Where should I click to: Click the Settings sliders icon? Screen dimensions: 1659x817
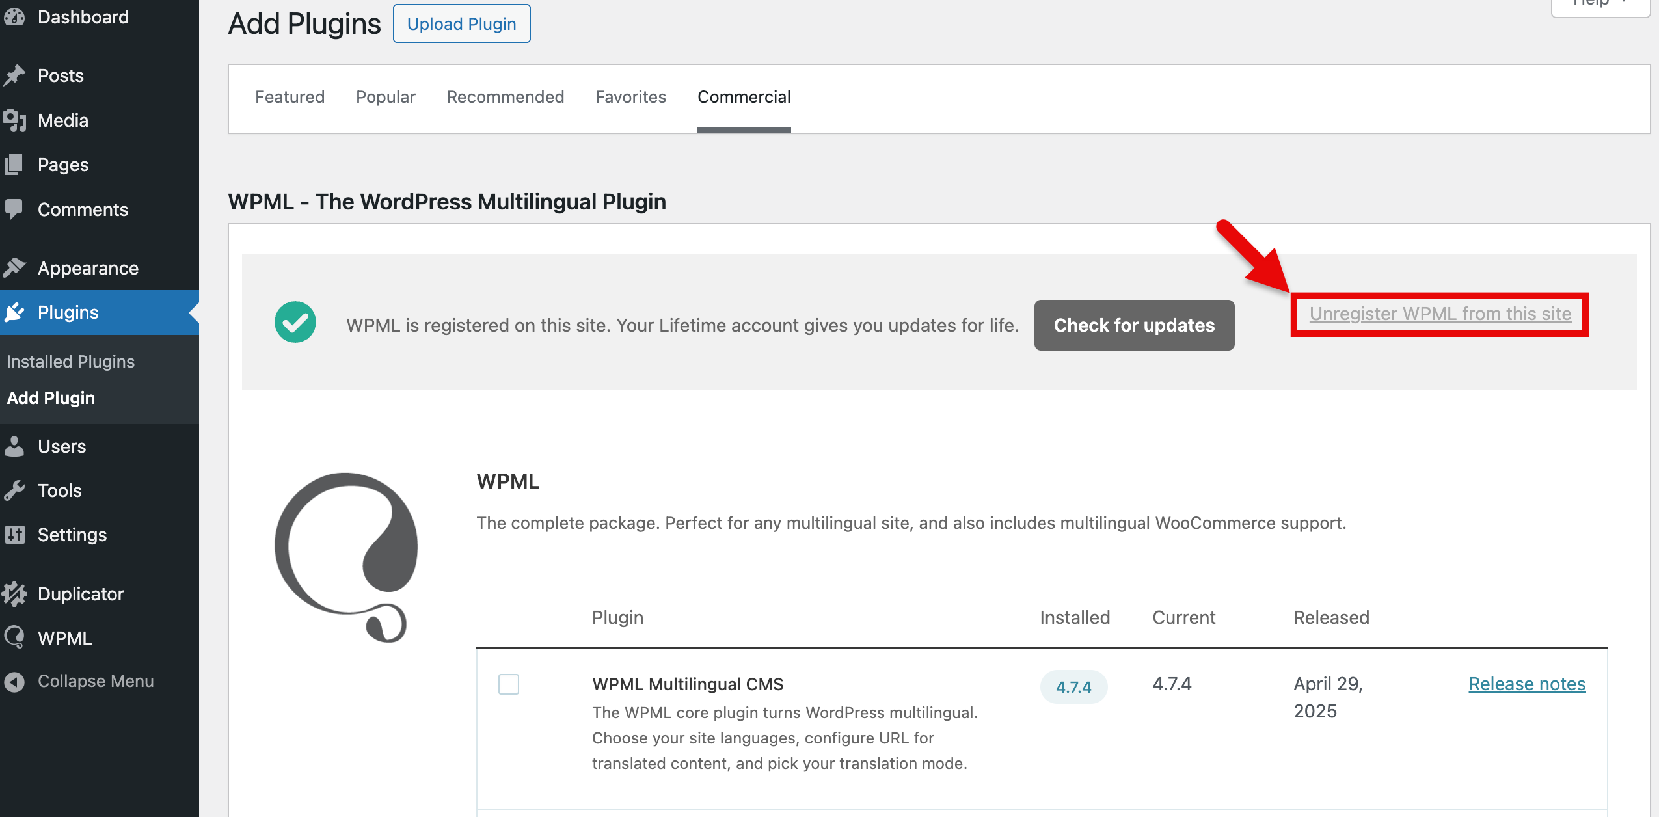click(14, 535)
